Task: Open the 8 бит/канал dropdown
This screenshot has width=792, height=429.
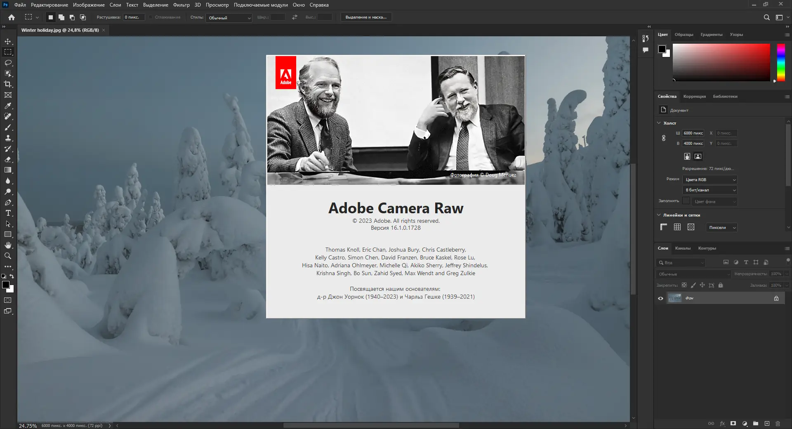Action: (710, 190)
